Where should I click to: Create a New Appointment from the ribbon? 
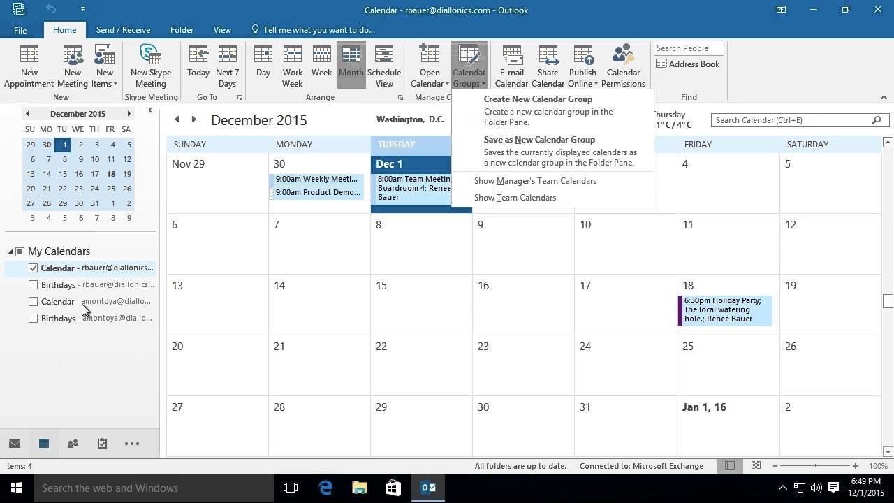(29, 66)
